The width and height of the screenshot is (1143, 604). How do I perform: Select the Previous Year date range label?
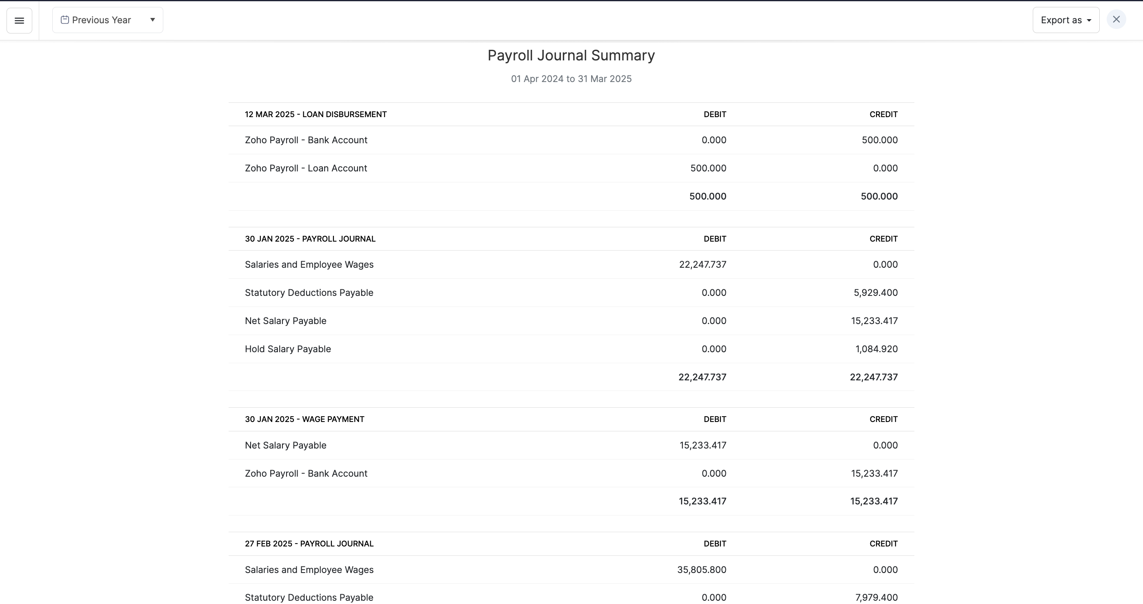[101, 20]
